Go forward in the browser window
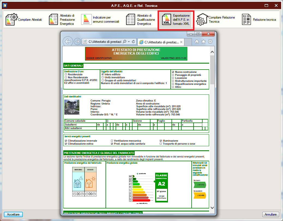 (x=77, y=41)
